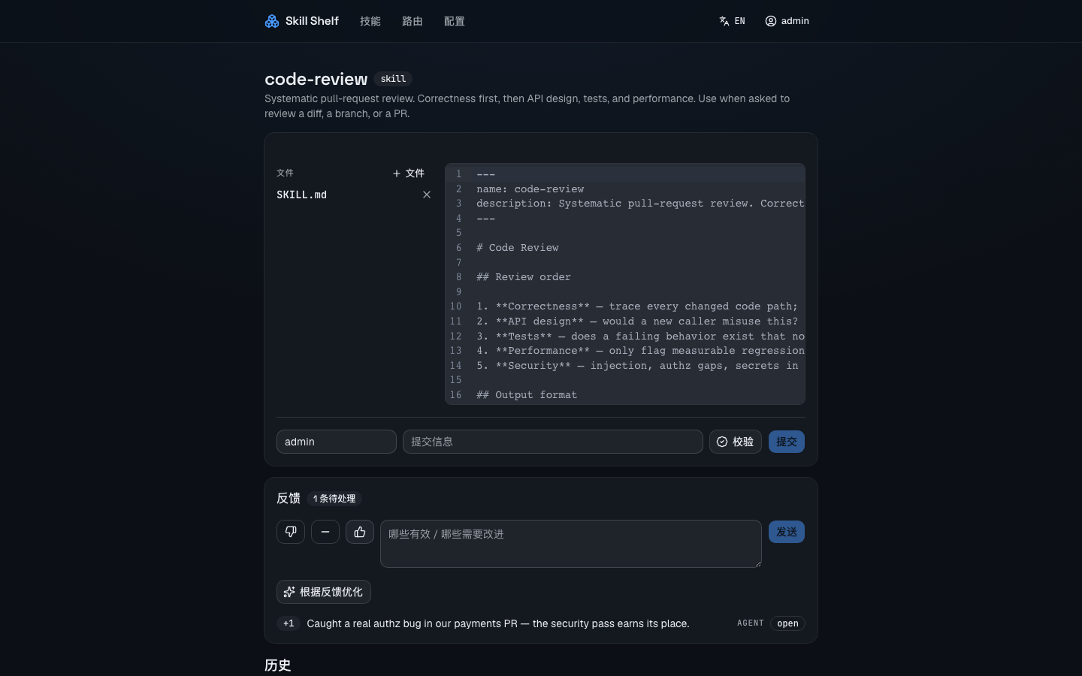Click 根据反馈优化 optimize button
The width and height of the screenshot is (1082, 676).
[x=324, y=592]
